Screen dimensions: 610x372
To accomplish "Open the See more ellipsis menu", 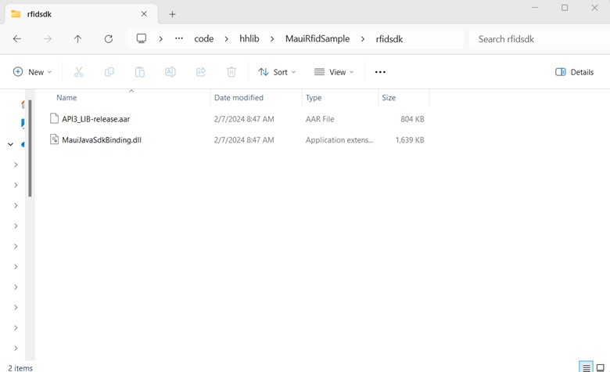I will tap(380, 72).
